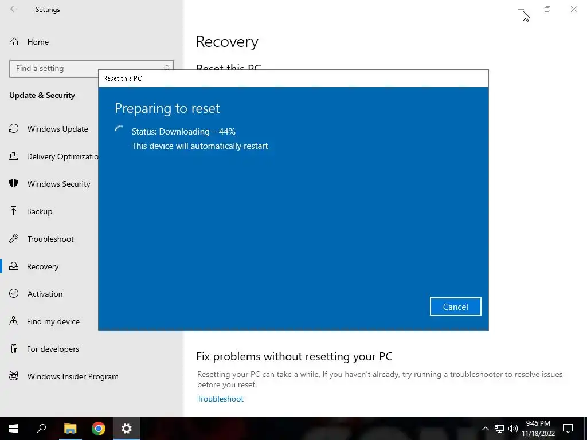Image resolution: width=587 pixels, height=440 pixels.
Task: Click Fix problems without resetting heading
Action: 294,356
